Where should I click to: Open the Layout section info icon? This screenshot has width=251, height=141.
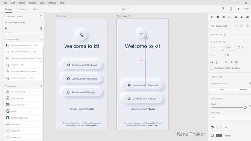(220, 77)
